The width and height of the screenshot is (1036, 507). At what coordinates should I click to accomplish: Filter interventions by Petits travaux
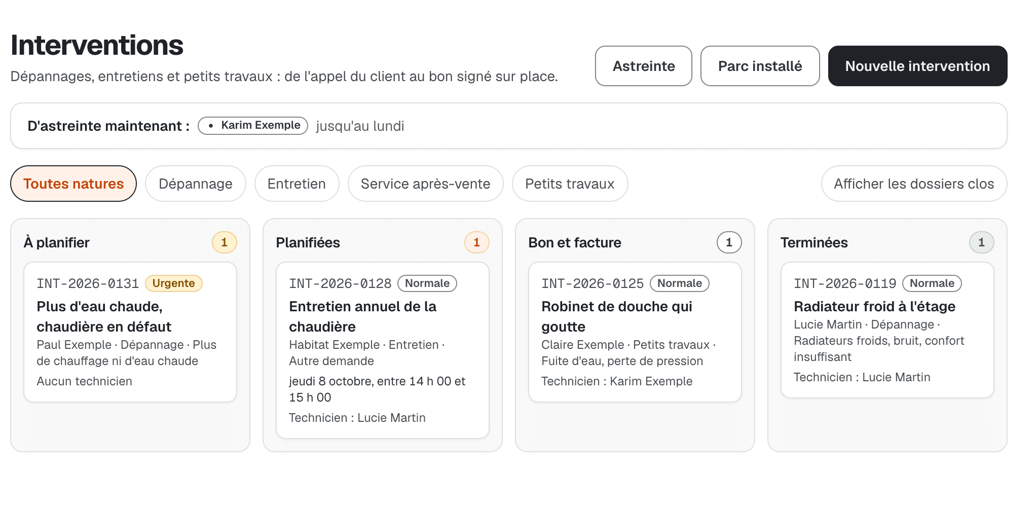pyautogui.click(x=570, y=184)
